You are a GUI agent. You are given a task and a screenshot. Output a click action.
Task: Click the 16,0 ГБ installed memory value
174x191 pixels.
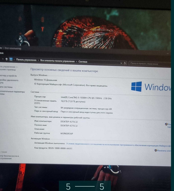[x=73, y=101]
